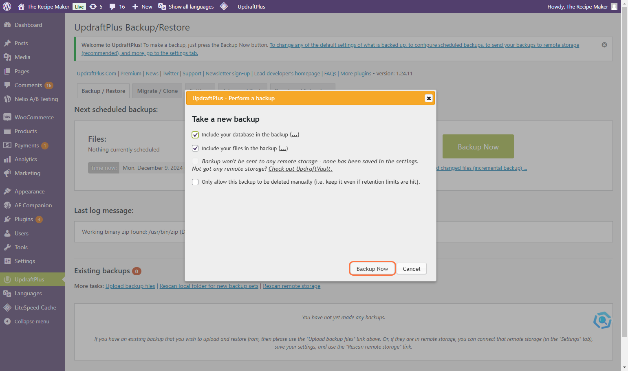Click the large green Backup Now button
The height and width of the screenshot is (371, 628).
click(x=478, y=147)
